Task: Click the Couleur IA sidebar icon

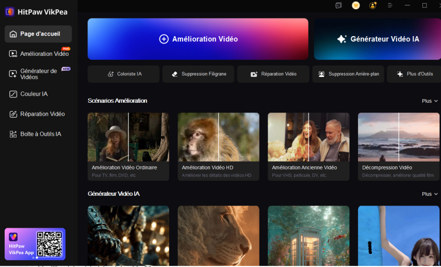Action: coord(13,94)
